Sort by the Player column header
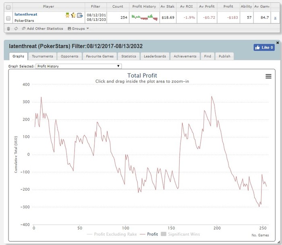 click(49, 6)
